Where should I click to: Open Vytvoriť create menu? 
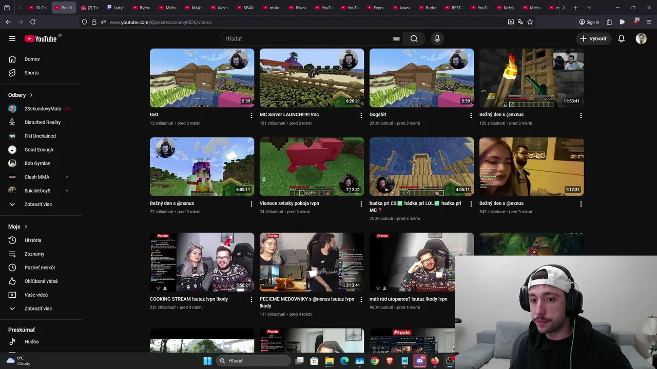[x=593, y=38]
